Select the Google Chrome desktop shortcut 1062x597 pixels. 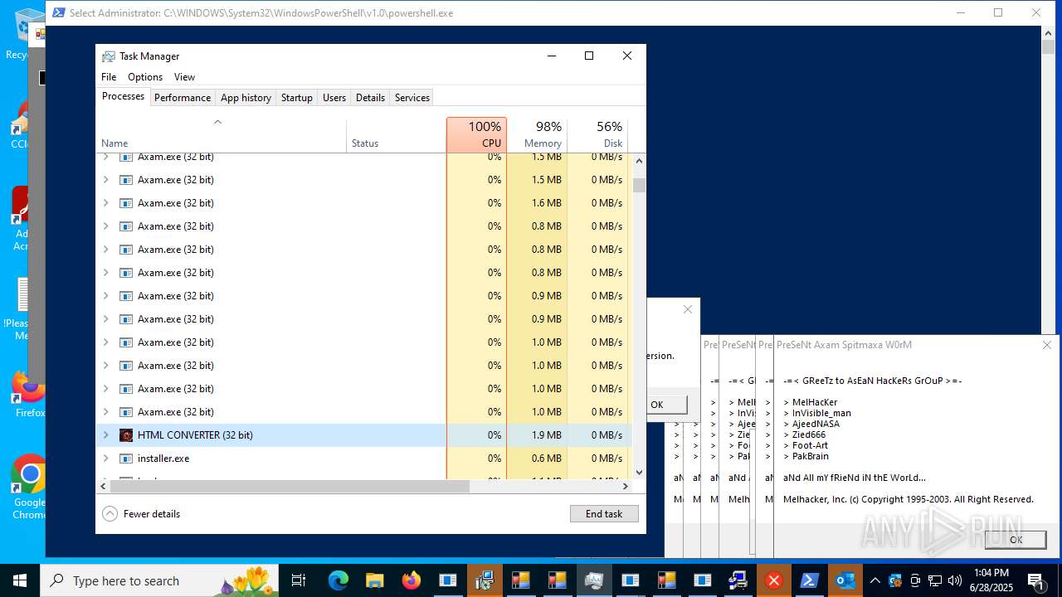pos(29,488)
